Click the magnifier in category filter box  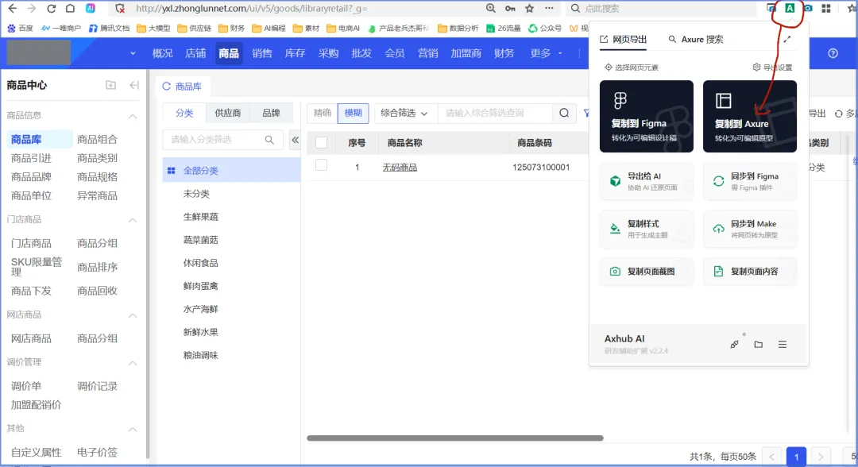pos(269,140)
